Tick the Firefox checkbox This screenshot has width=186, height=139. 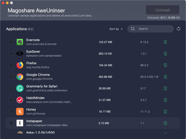(x=11, y=65)
